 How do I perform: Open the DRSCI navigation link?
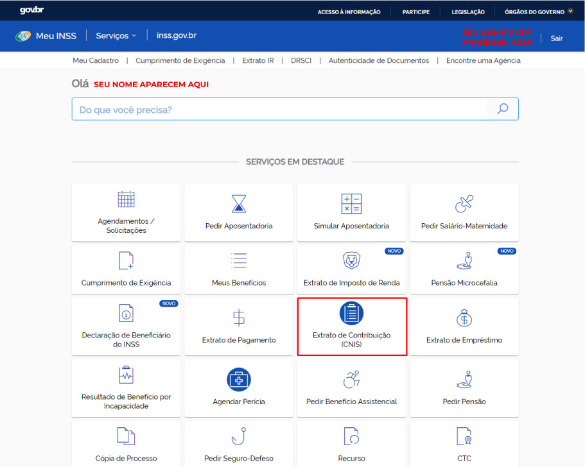(301, 60)
